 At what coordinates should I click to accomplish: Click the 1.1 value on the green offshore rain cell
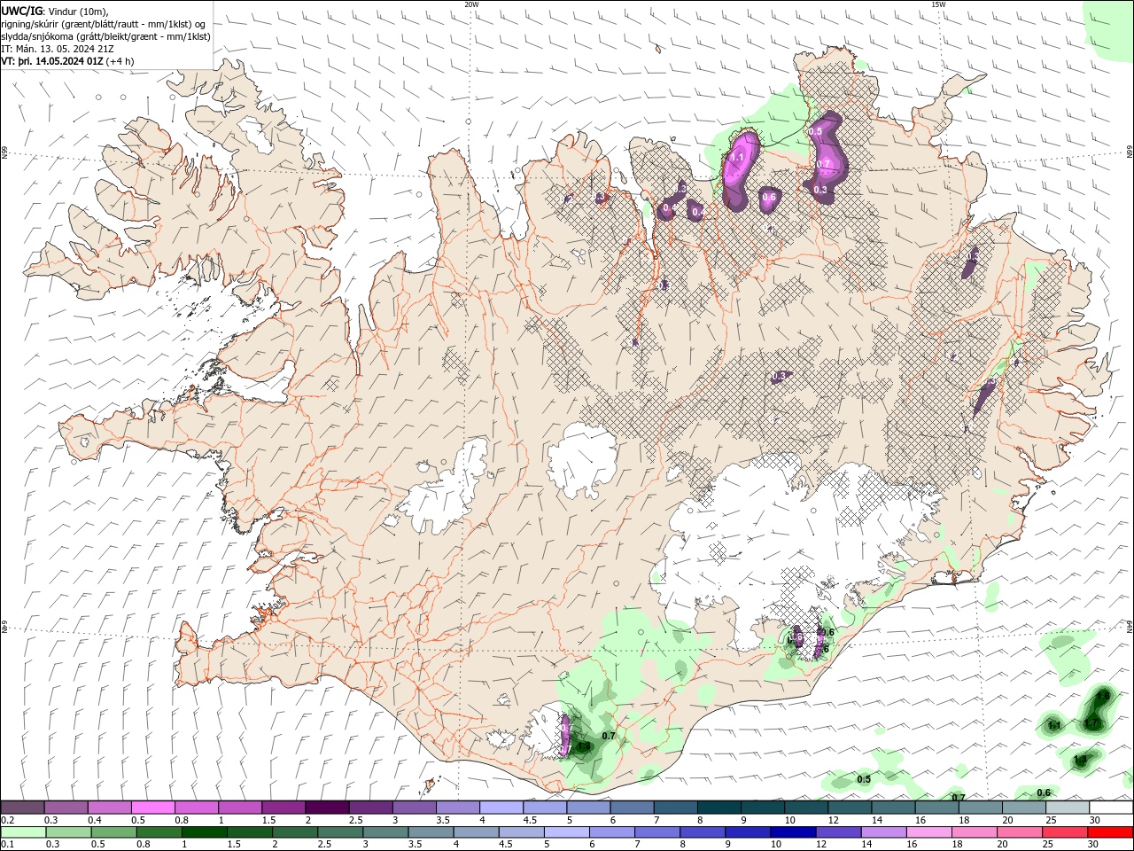tap(1054, 726)
